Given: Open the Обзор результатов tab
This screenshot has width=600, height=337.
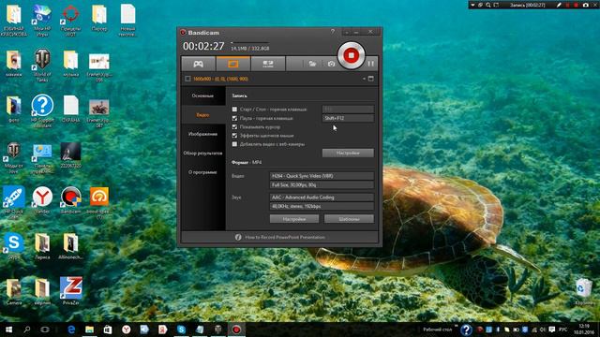Looking at the screenshot, I should (x=202, y=154).
